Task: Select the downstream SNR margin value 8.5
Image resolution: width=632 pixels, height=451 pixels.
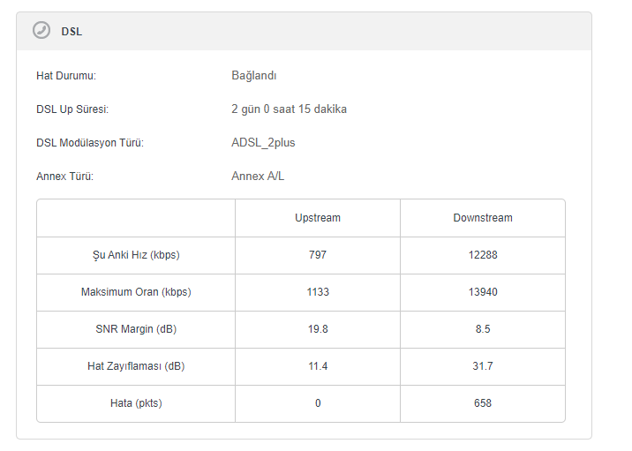Action: 483,329
